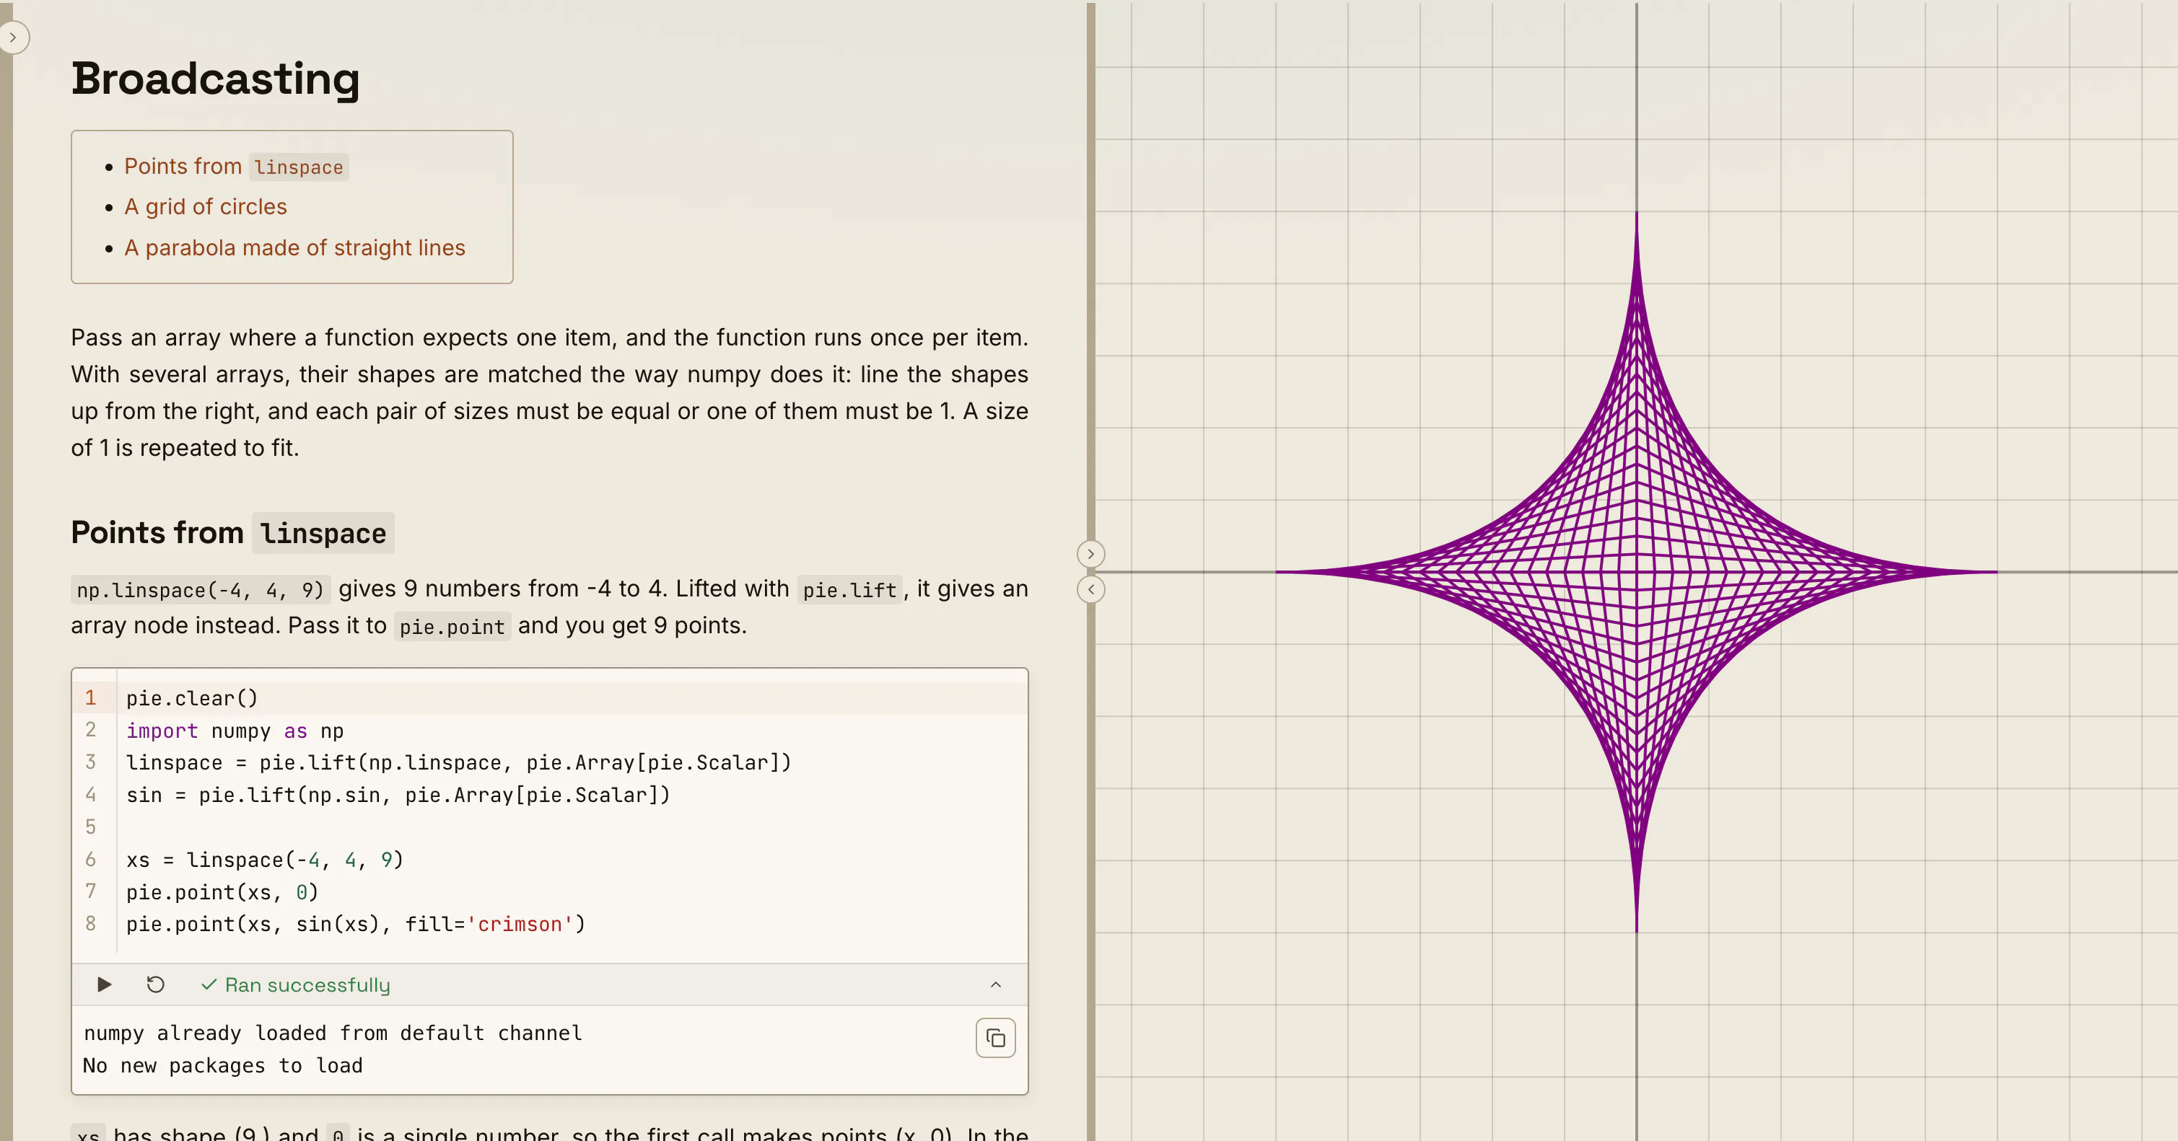Click the inline code 'pie.point'

pos(452,626)
